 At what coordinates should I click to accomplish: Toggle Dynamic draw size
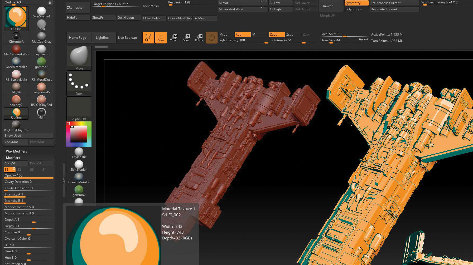[x=364, y=39]
